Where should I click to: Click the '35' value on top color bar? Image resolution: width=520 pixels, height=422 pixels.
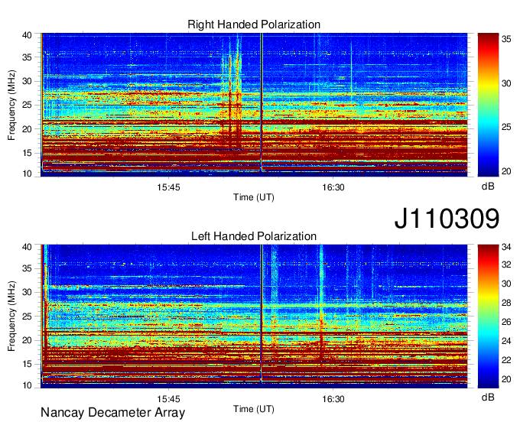pyautogui.click(x=506, y=39)
